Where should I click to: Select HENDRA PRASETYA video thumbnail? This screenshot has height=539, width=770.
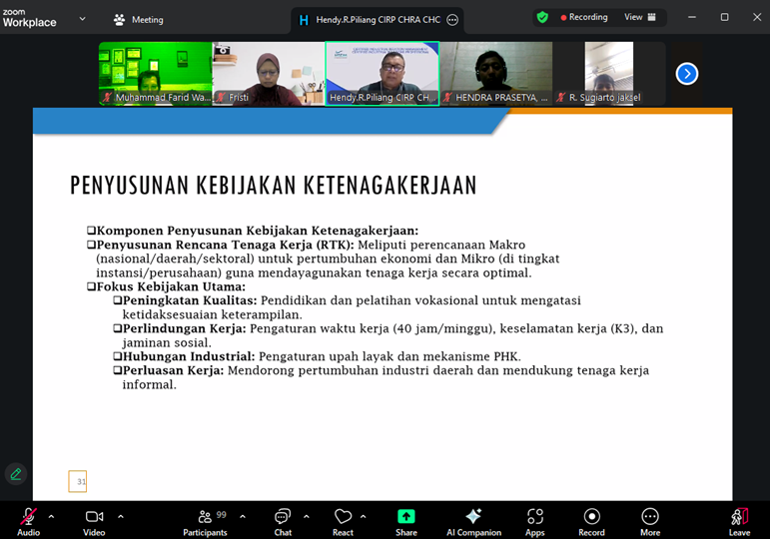pyautogui.click(x=496, y=74)
